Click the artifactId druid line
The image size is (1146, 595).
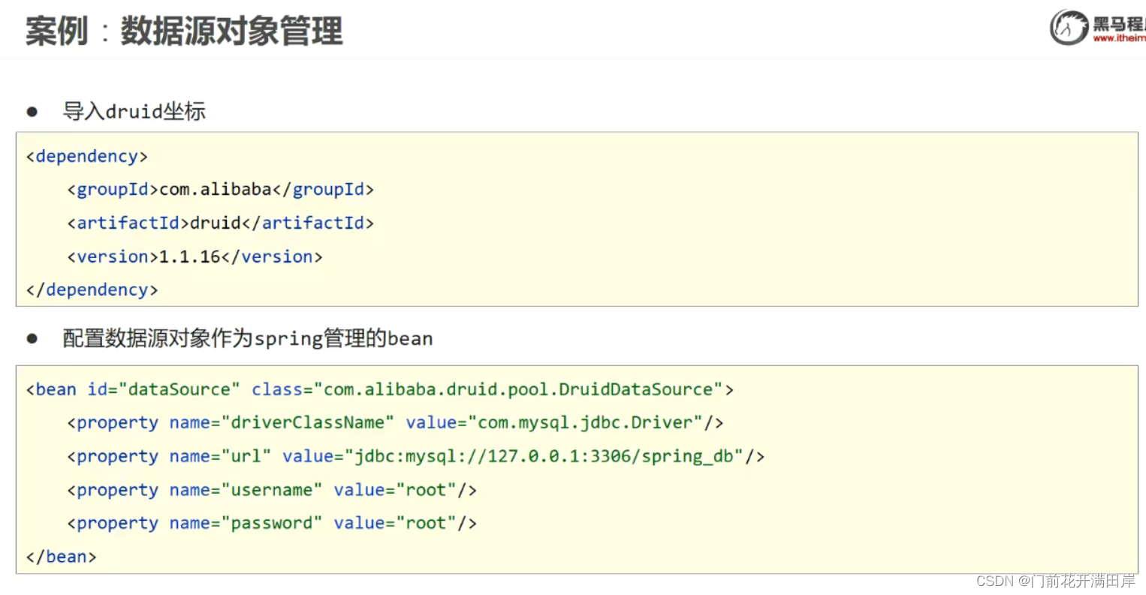(221, 223)
